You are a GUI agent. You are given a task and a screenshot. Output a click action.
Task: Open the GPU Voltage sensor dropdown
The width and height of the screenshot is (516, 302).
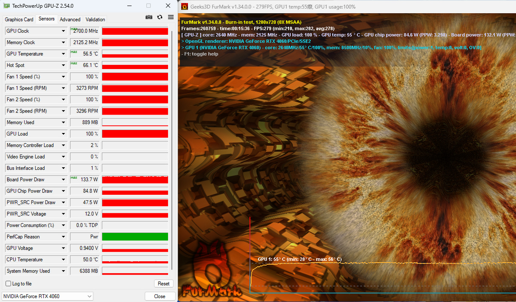click(64, 248)
